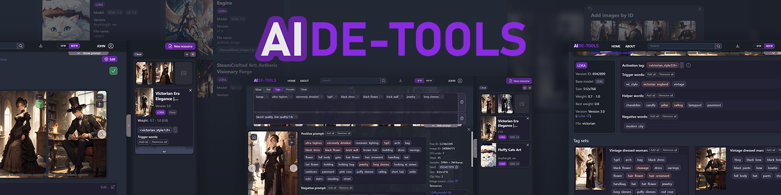Viewport: 781px width, 195px height.
Task: Open the civitai image source link
Action: 450,181
